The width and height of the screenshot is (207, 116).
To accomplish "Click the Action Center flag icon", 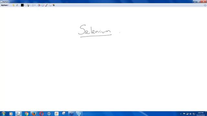I will 184,114.
